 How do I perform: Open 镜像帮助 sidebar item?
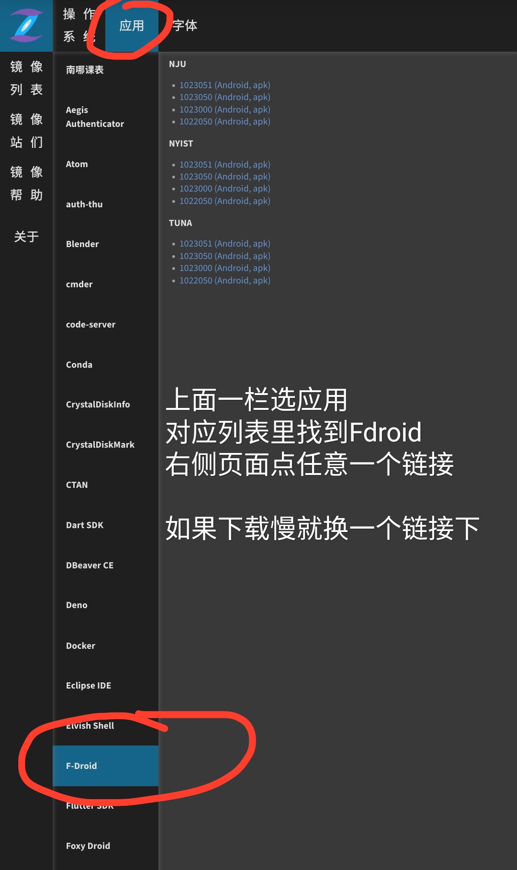click(x=26, y=183)
